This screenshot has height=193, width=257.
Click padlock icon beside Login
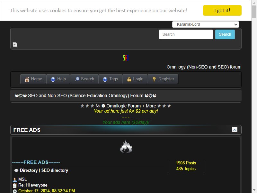(x=129, y=79)
